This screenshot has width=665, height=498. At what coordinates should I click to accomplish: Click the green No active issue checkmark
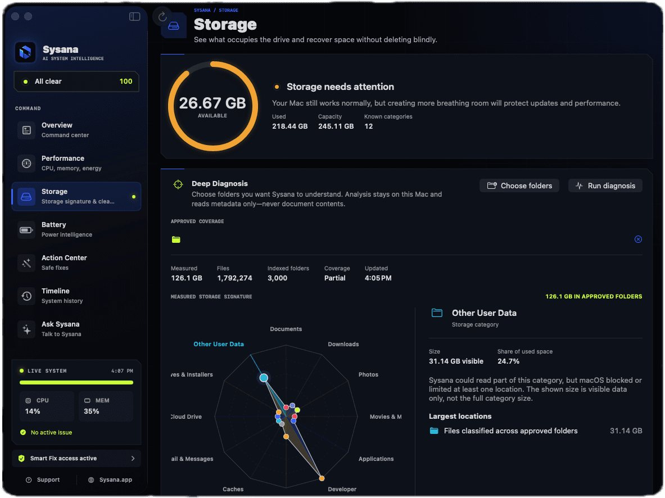click(x=23, y=433)
